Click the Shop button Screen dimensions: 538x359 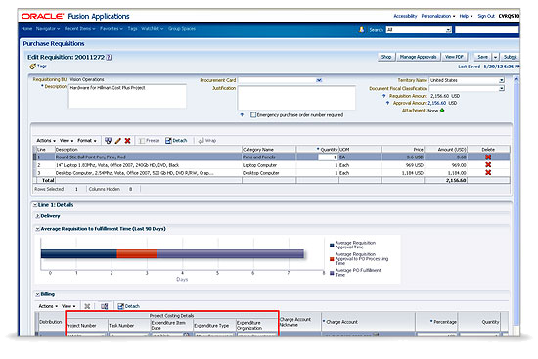tap(386, 57)
